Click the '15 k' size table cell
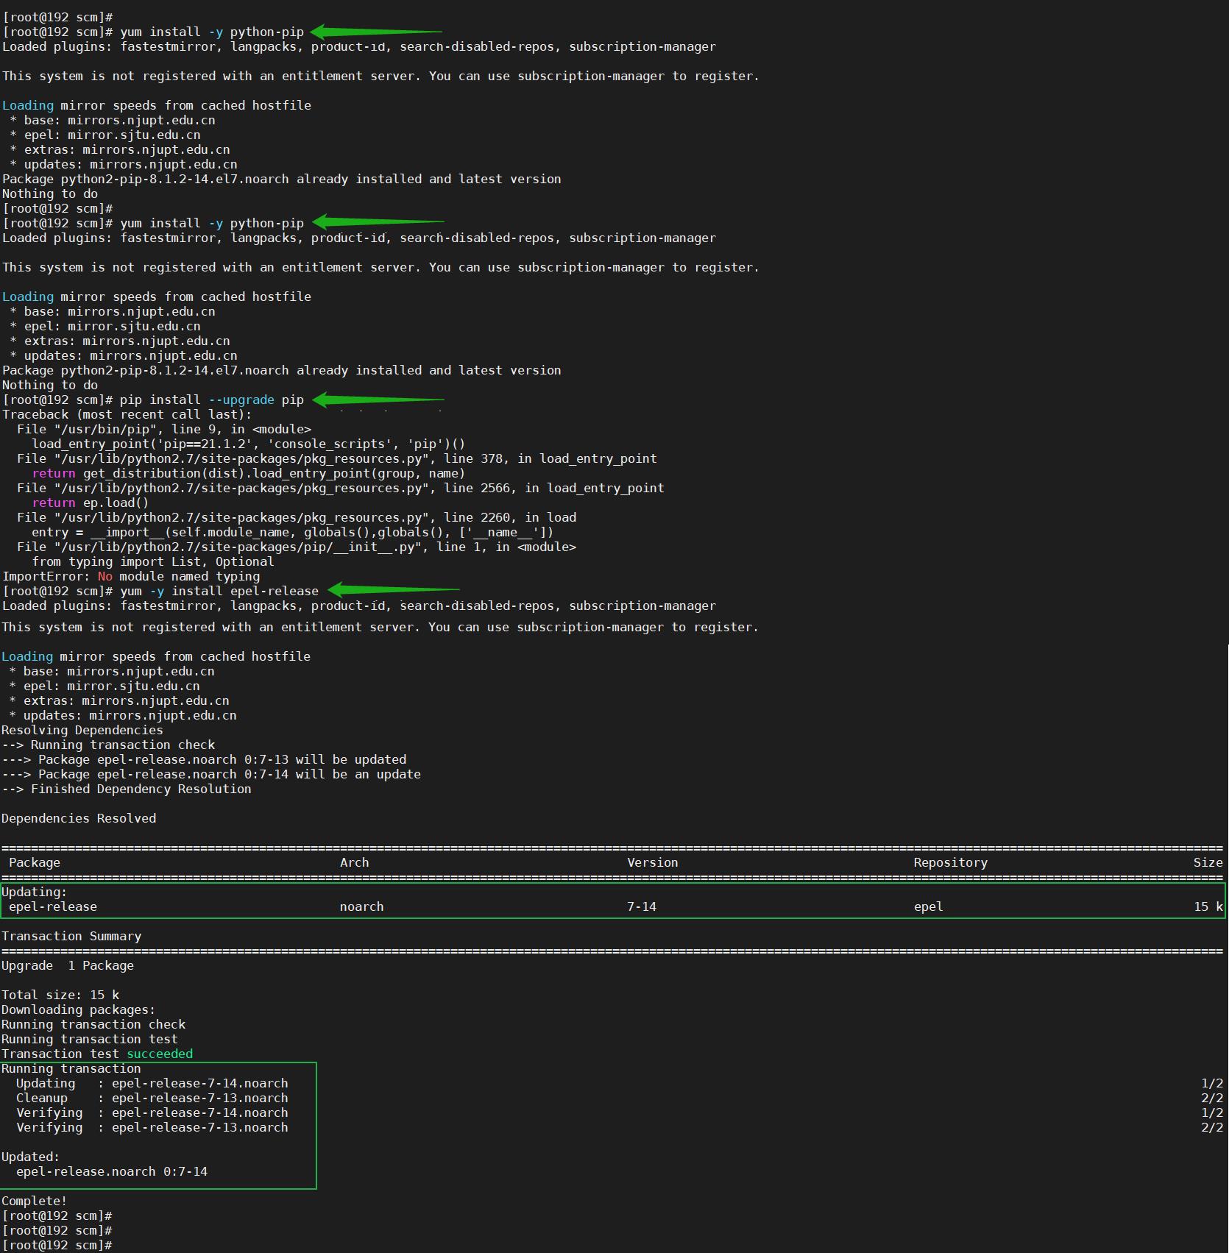The height and width of the screenshot is (1253, 1229). 1208,906
